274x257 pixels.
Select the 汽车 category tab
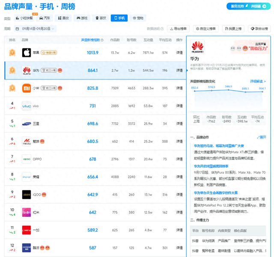(x=45, y=18)
